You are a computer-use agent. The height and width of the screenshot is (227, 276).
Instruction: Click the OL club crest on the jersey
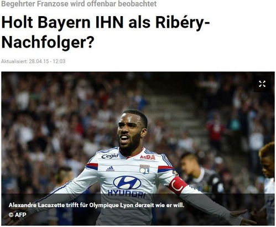pos(144,169)
